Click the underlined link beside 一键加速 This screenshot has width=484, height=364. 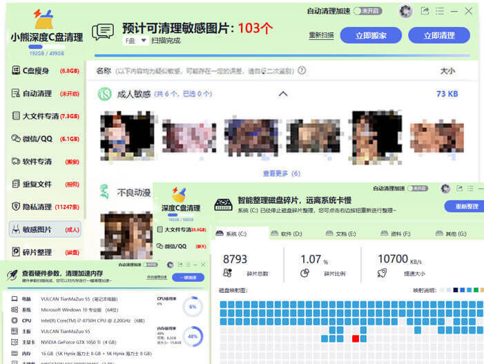tap(157, 278)
